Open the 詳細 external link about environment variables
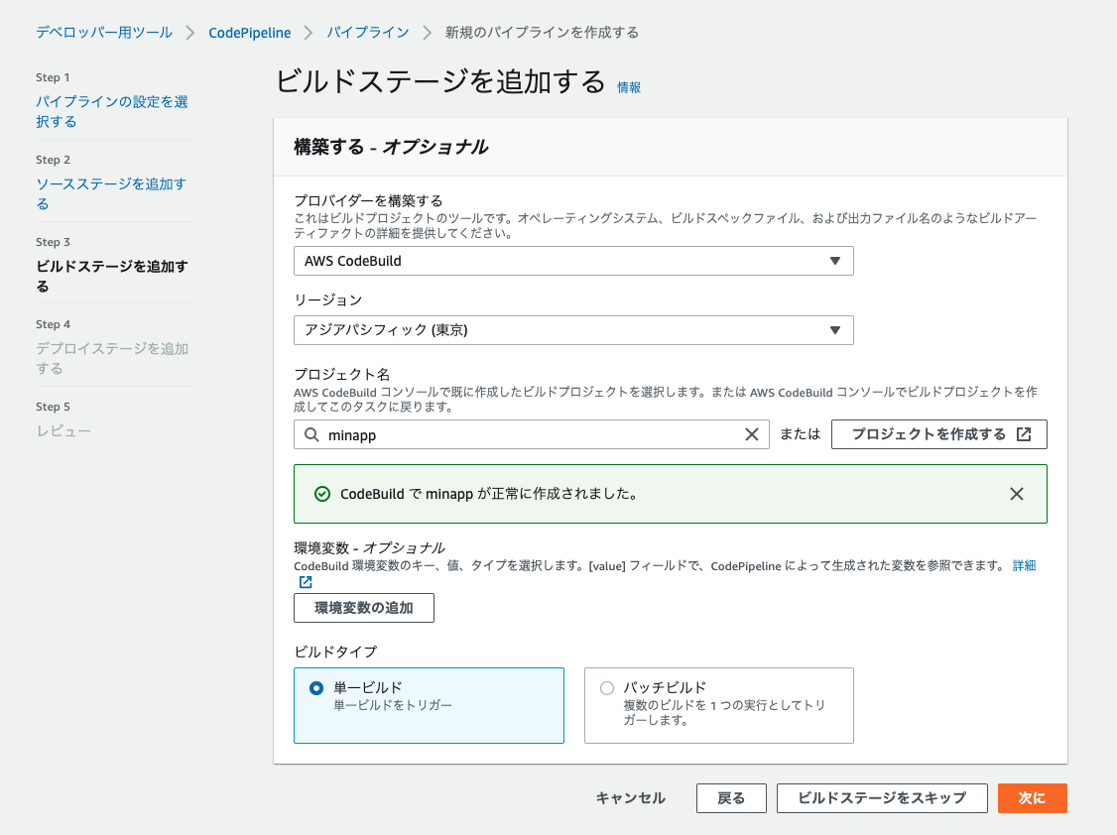Screen dimensions: 1117x835 [1025, 564]
